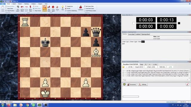Click Copy Game in clipboard group

(9, 9)
